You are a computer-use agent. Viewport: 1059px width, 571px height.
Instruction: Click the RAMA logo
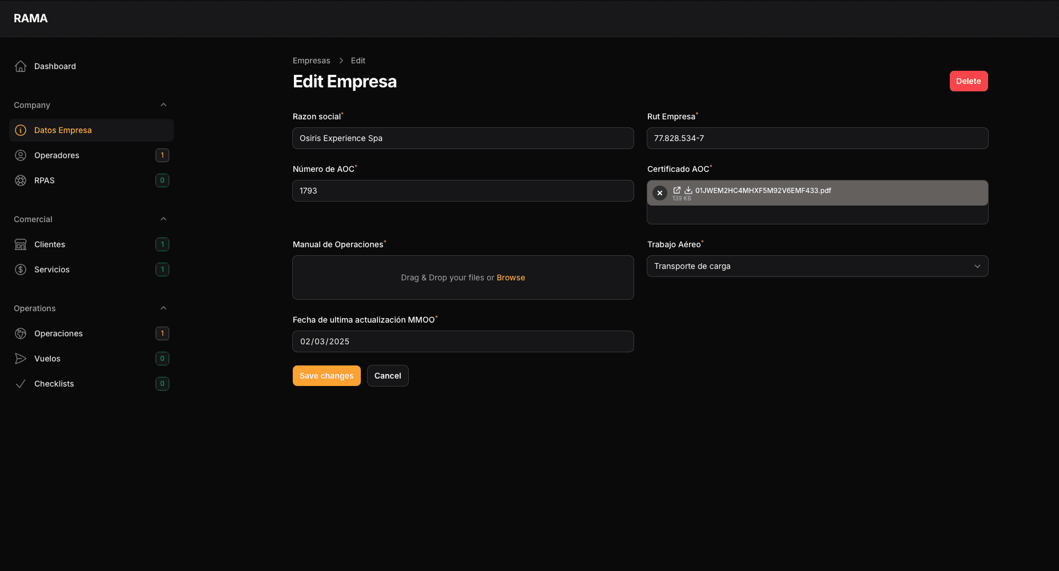[x=31, y=18]
